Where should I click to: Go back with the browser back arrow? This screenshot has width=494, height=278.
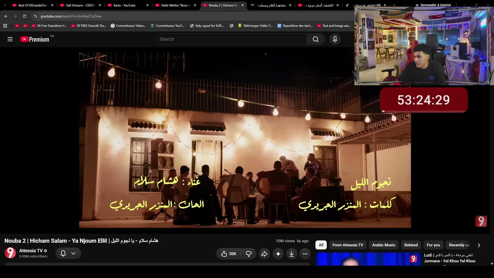6,16
